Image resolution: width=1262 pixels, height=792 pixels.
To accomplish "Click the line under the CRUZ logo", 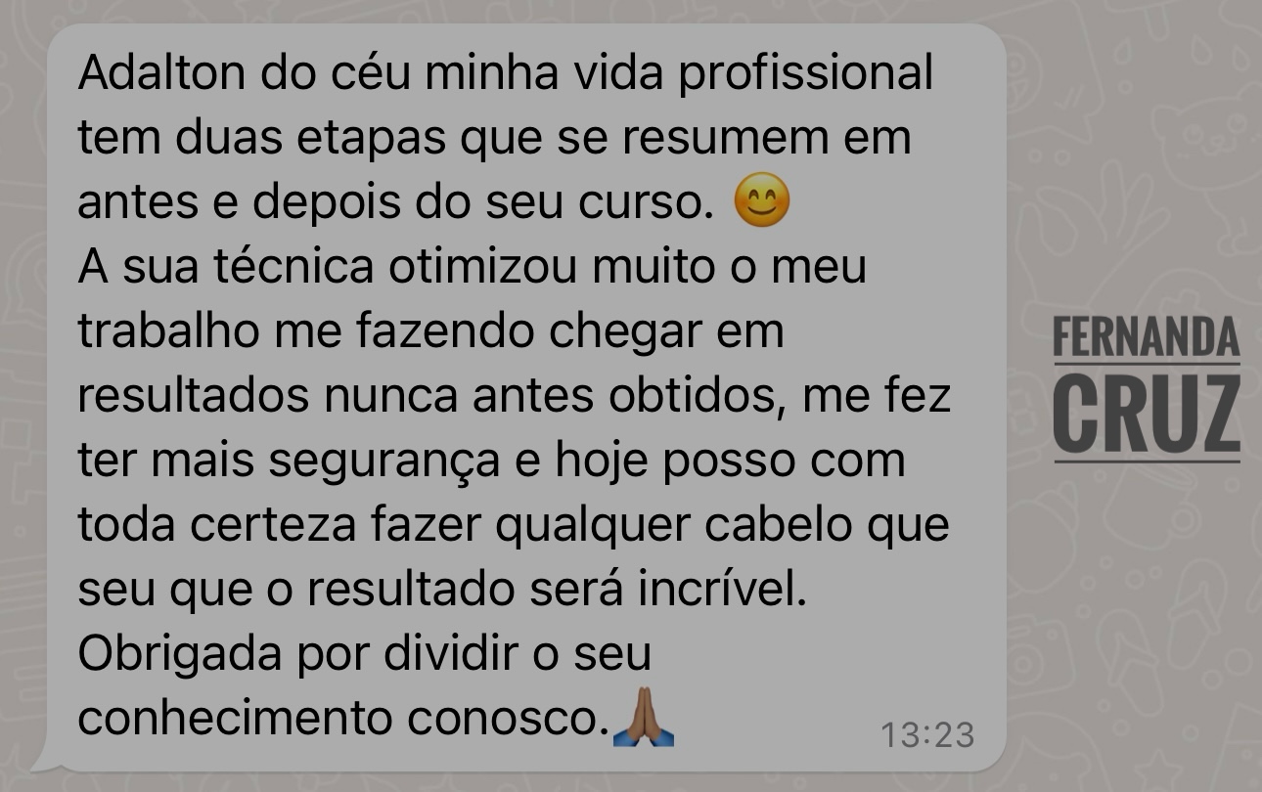I will 1147,459.
